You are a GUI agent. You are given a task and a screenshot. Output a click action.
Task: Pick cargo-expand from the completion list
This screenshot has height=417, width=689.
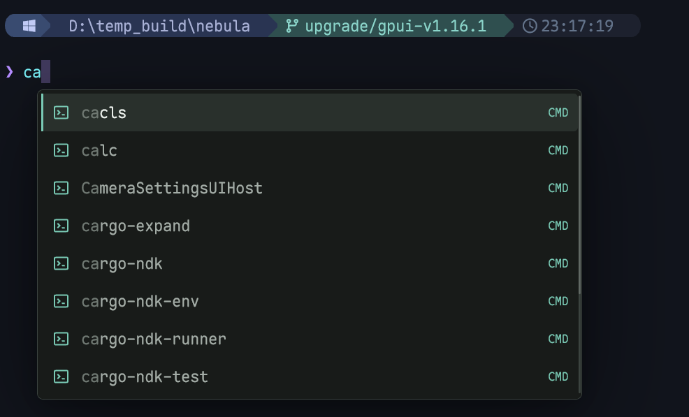pos(310,226)
